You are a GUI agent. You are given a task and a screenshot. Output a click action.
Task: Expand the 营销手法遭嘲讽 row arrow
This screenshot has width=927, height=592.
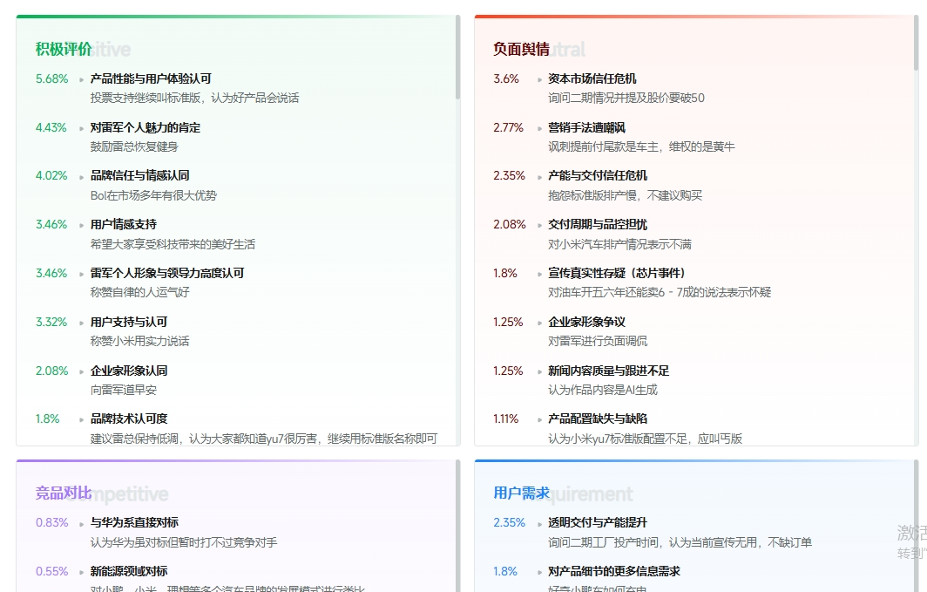(540, 128)
